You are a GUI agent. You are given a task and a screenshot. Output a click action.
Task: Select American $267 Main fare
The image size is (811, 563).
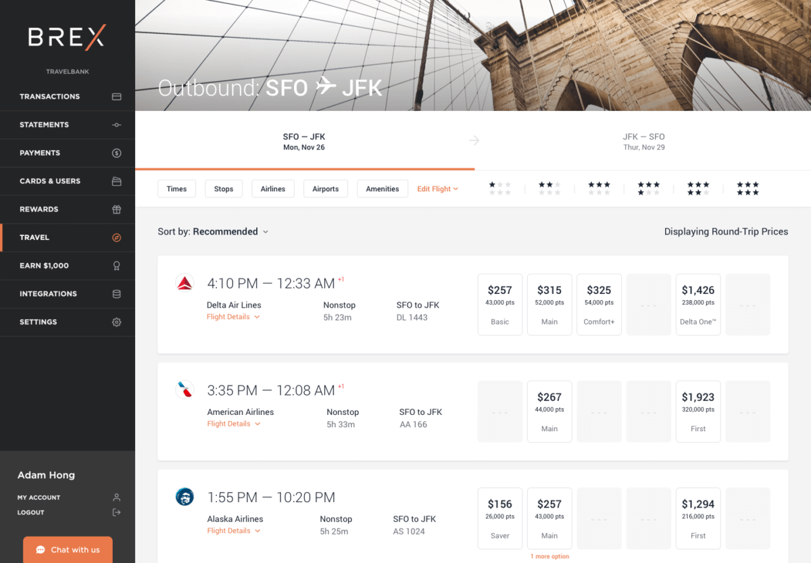(549, 412)
